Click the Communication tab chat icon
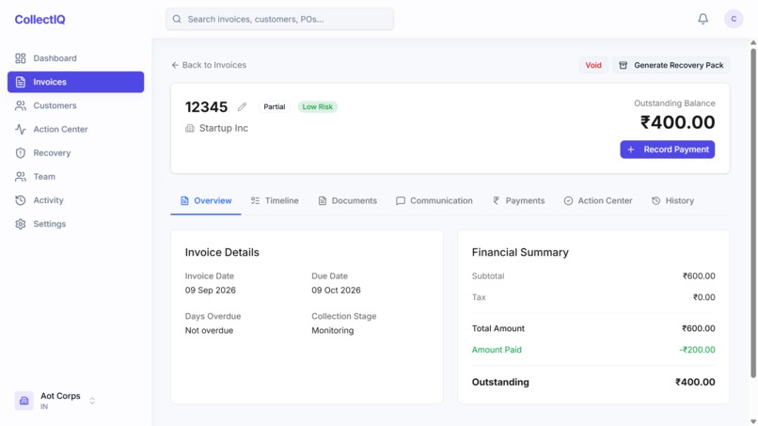758x426 pixels. (401, 200)
